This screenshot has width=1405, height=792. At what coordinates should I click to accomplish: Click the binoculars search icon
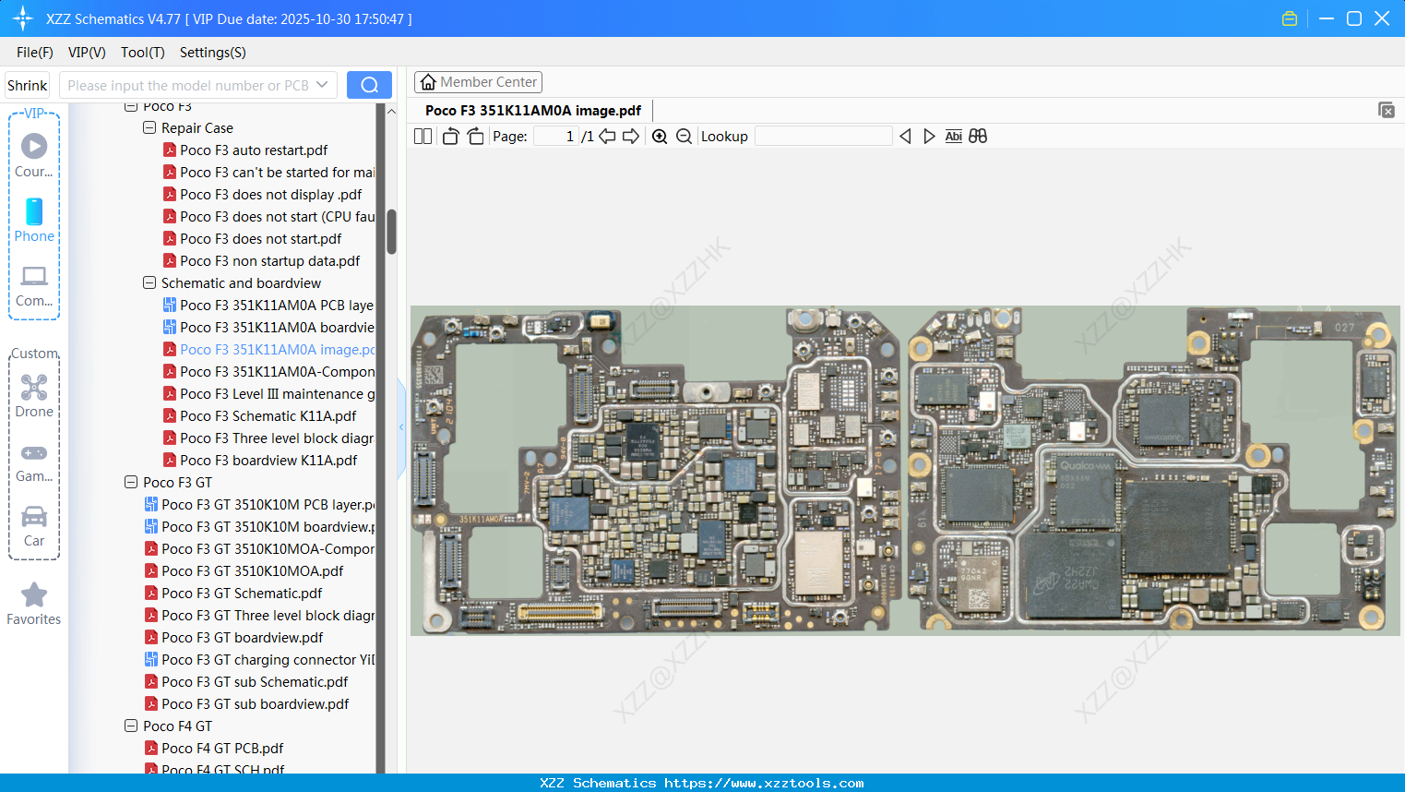(977, 136)
